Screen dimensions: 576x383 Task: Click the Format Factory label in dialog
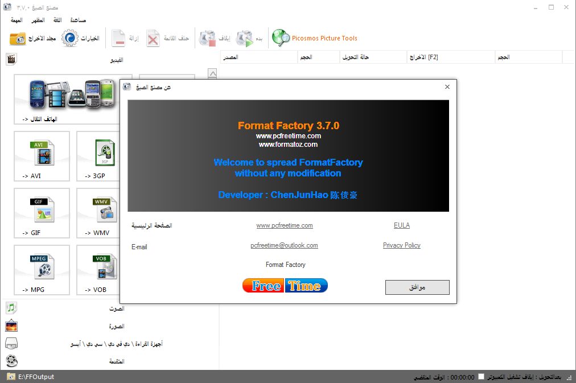[x=285, y=265]
